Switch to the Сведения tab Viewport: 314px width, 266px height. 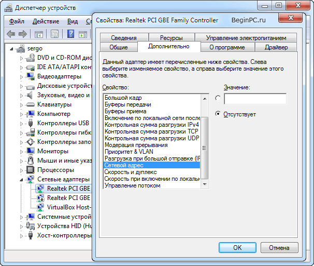[x=124, y=38]
